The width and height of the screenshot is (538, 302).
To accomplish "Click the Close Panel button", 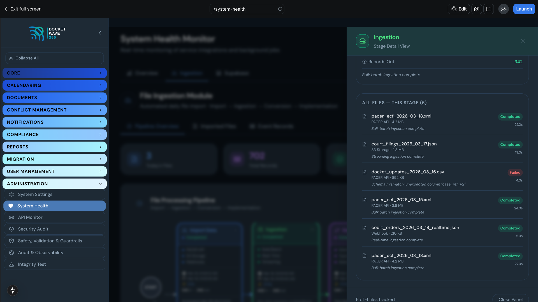I will tap(511, 298).
